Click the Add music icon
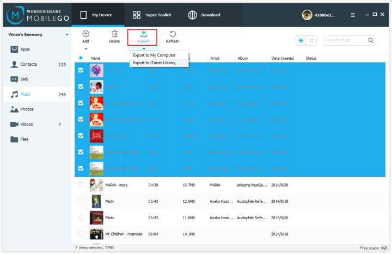 coord(86,34)
